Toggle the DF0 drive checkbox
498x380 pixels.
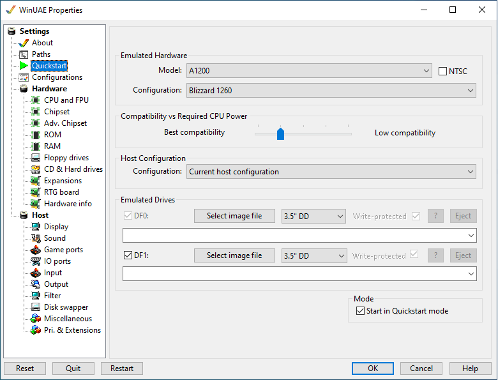point(128,216)
